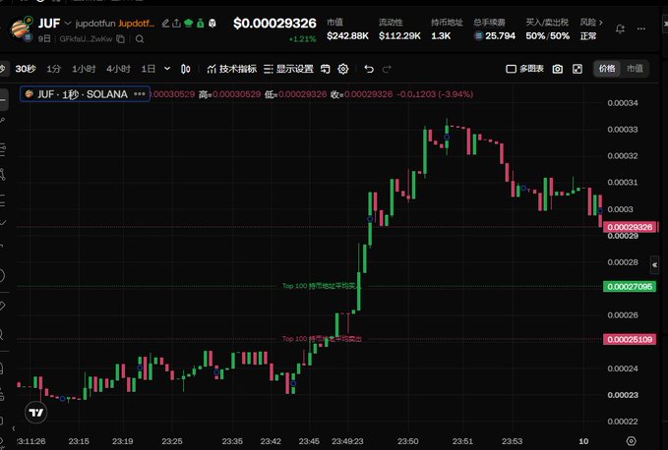Click the GFkfaU...ZwKw address text
The height and width of the screenshot is (450, 668).
(x=86, y=38)
